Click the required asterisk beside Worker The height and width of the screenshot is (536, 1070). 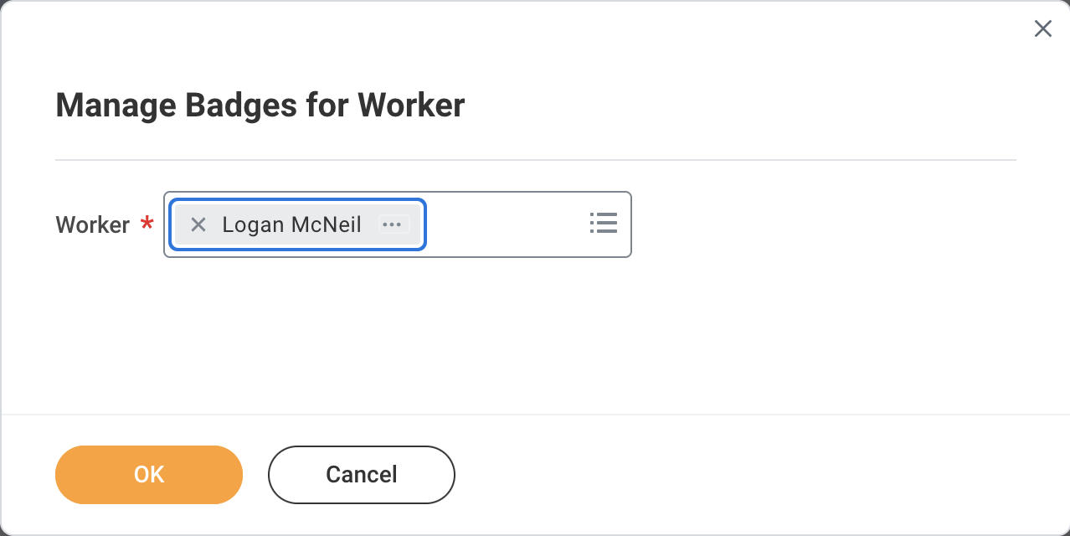click(x=147, y=224)
